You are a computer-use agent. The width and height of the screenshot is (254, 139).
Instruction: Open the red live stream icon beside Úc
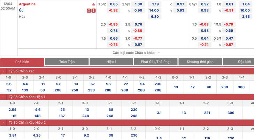coord(89,11)
